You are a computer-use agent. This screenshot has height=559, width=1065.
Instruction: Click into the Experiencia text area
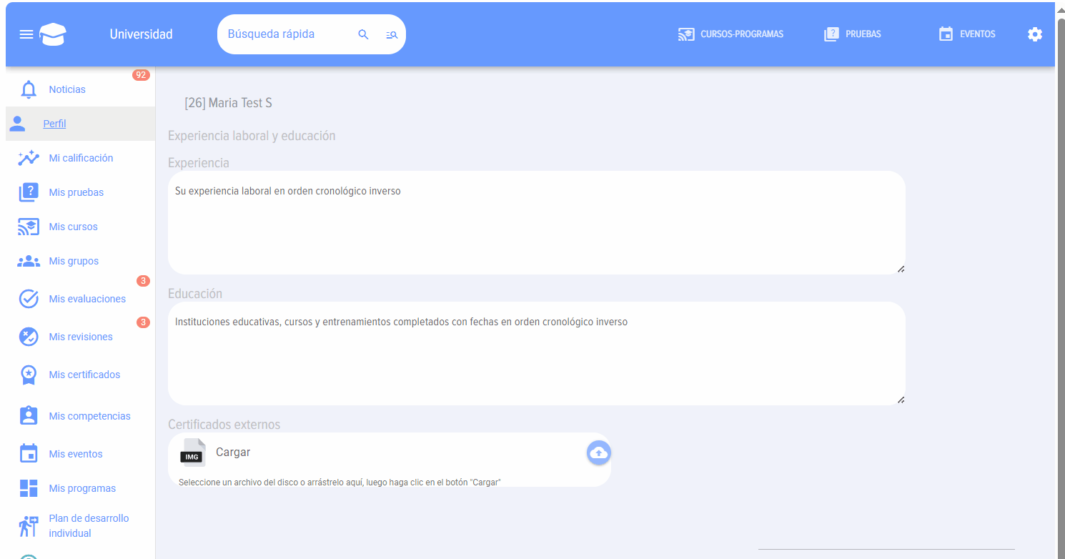point(537,222)
